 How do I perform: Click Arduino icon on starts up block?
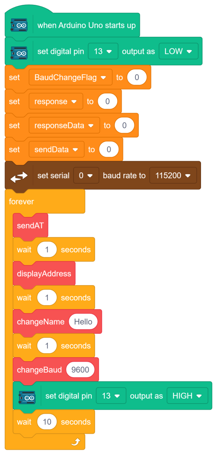19,25
